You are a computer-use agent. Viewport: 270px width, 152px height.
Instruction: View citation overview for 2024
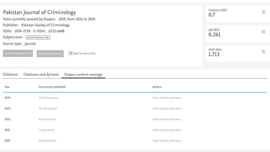click(167, 98)
